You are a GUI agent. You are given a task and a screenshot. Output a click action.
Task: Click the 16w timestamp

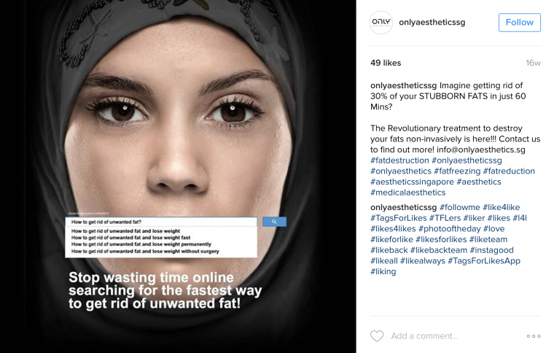pos(533,63)
